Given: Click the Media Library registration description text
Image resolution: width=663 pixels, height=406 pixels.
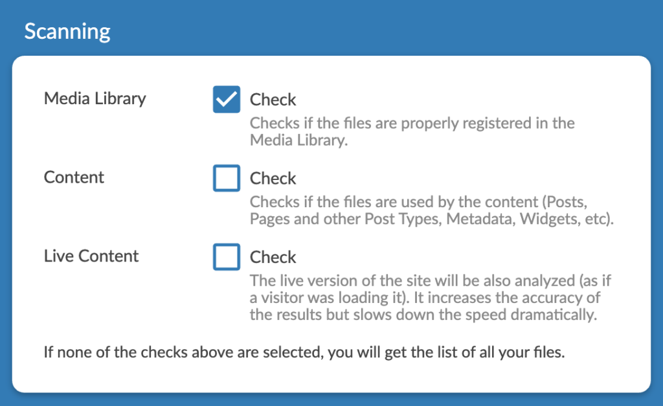Looking at the screenshot, I should point(412,131).
